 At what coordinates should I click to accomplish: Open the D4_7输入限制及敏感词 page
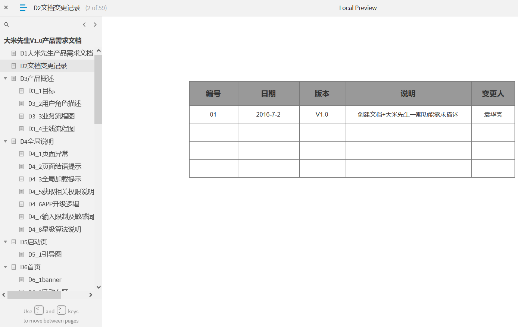(x=61, y=217)
